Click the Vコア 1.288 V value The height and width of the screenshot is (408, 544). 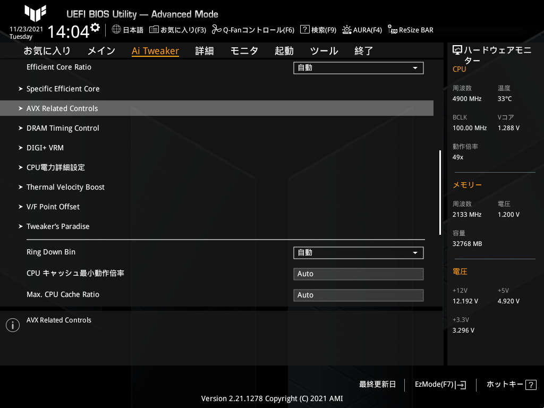point(508,128)
